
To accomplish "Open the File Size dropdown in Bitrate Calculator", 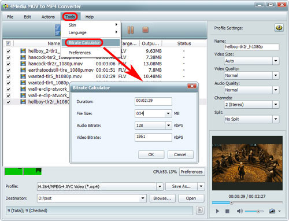I will pos(168,113).
